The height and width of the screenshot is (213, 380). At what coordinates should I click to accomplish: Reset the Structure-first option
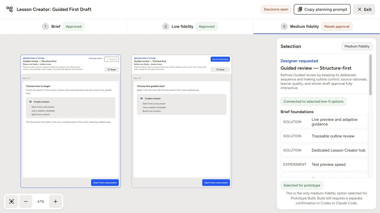pos(112,70)
